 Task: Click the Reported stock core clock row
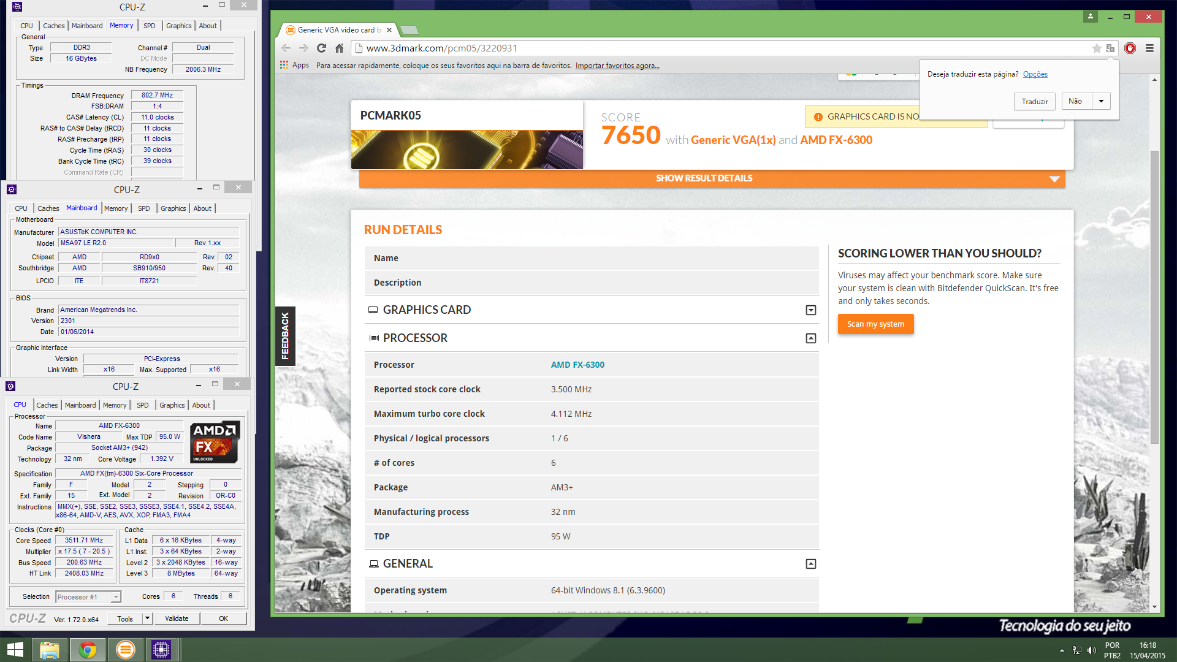click(x=592, y=389)
